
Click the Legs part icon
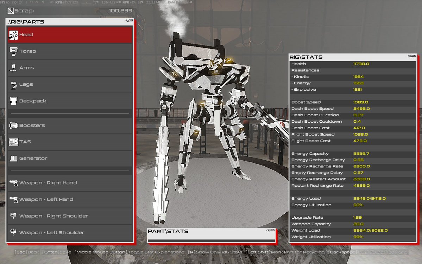pyautogui.click(x=13, y=85)
